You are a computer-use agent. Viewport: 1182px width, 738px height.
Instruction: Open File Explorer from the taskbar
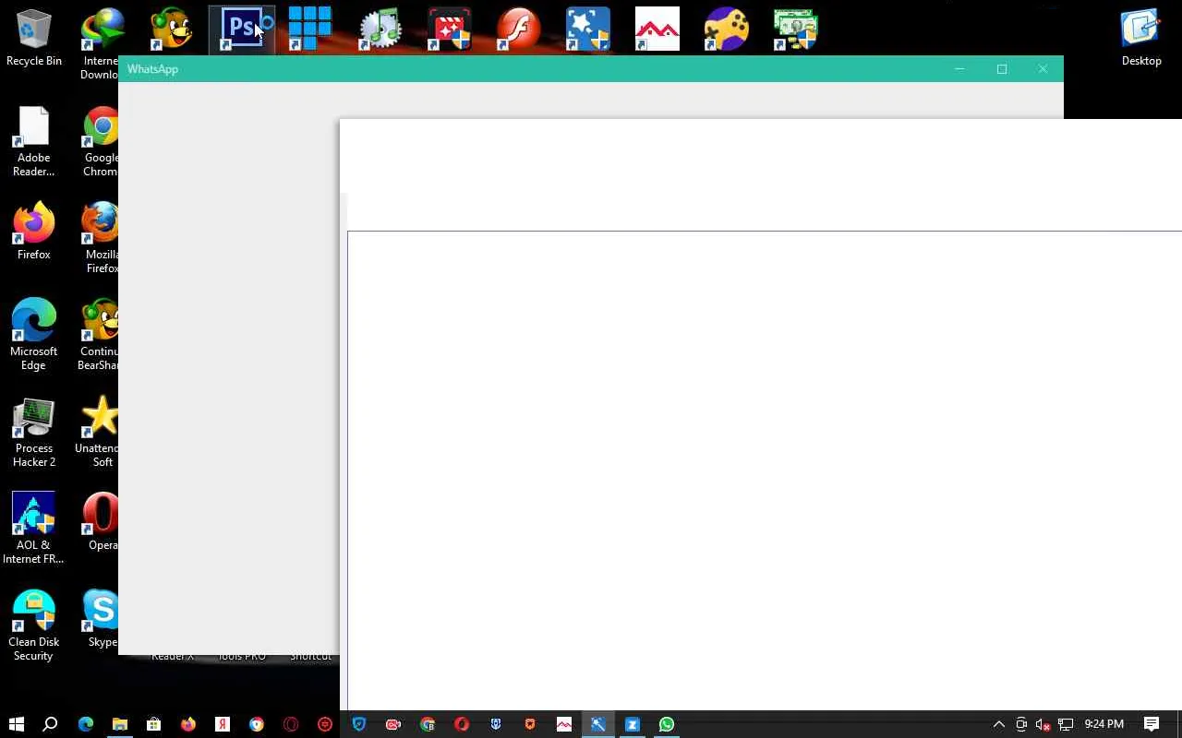(120, 724)
